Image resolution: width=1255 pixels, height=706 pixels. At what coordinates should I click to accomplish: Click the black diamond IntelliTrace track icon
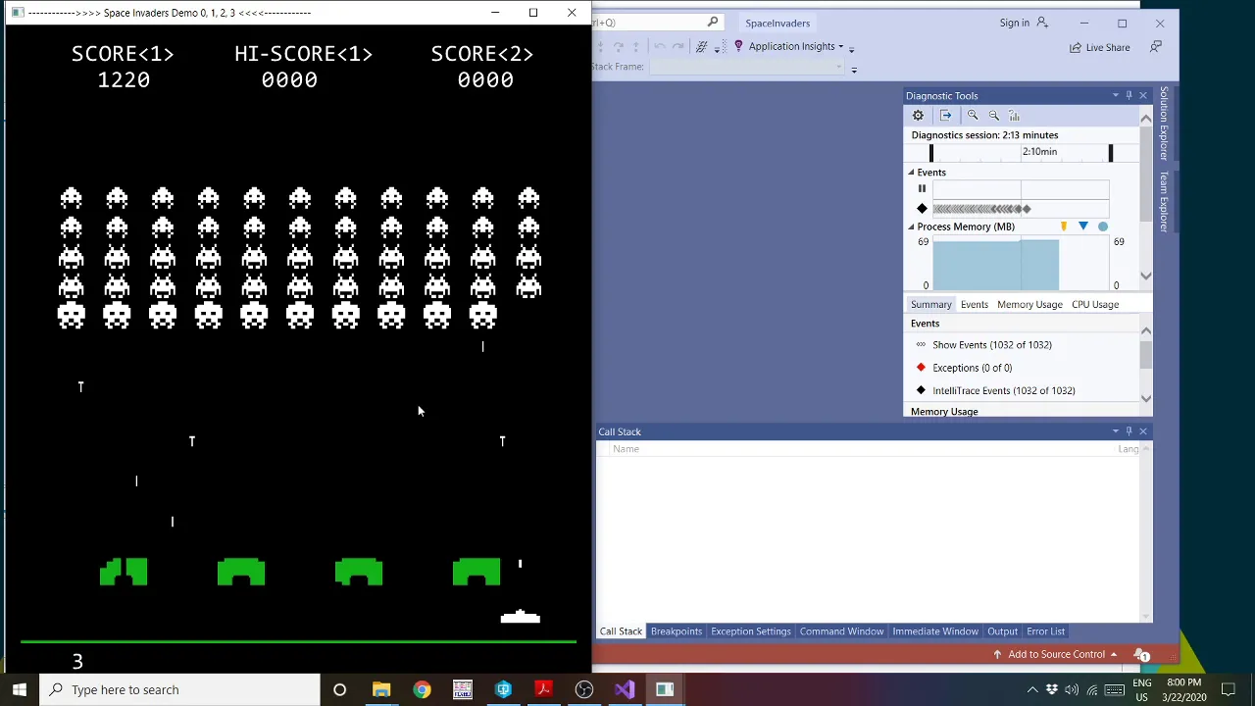[x=922, y=209]
